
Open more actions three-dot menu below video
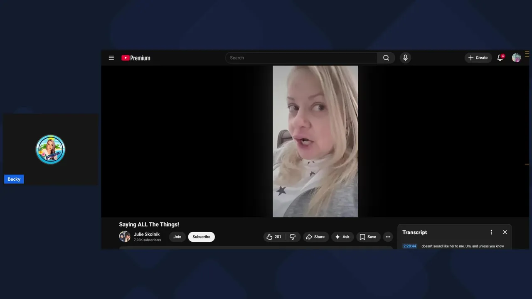388,237
